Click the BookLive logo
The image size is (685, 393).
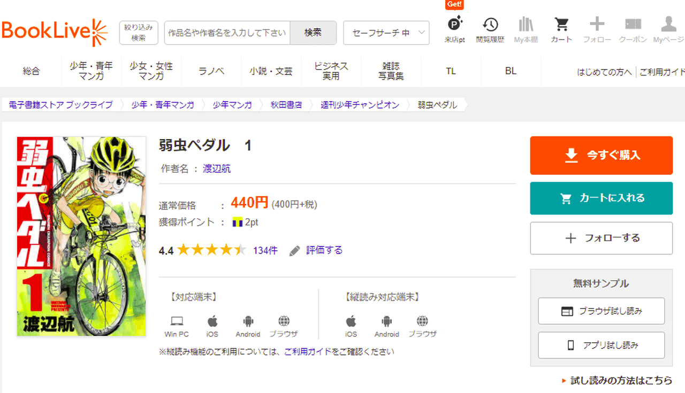pyautogui.click(x=55, y=33)
